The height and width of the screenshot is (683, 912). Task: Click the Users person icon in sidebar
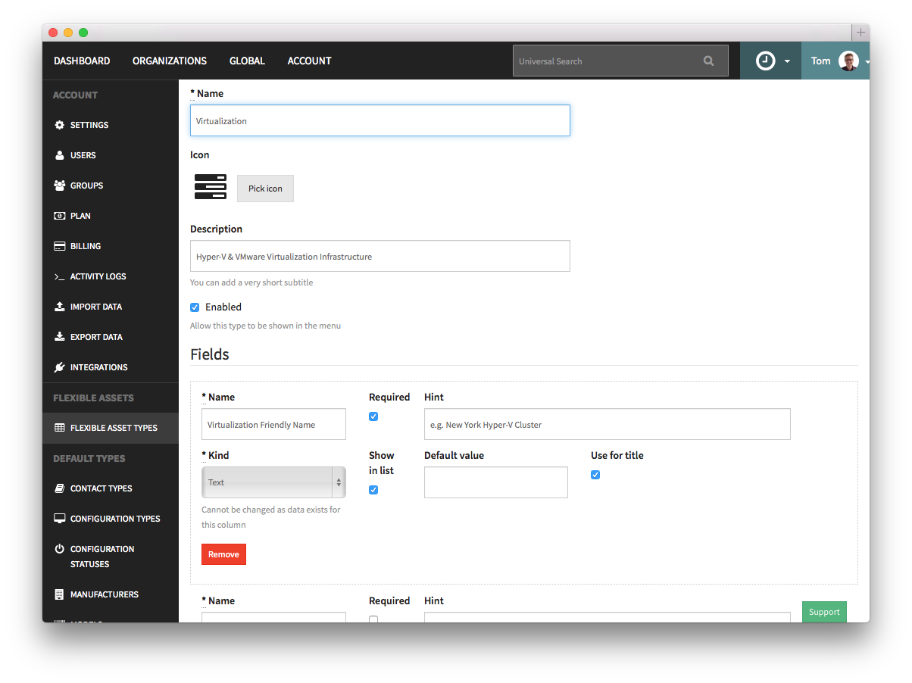coord(60,155)
